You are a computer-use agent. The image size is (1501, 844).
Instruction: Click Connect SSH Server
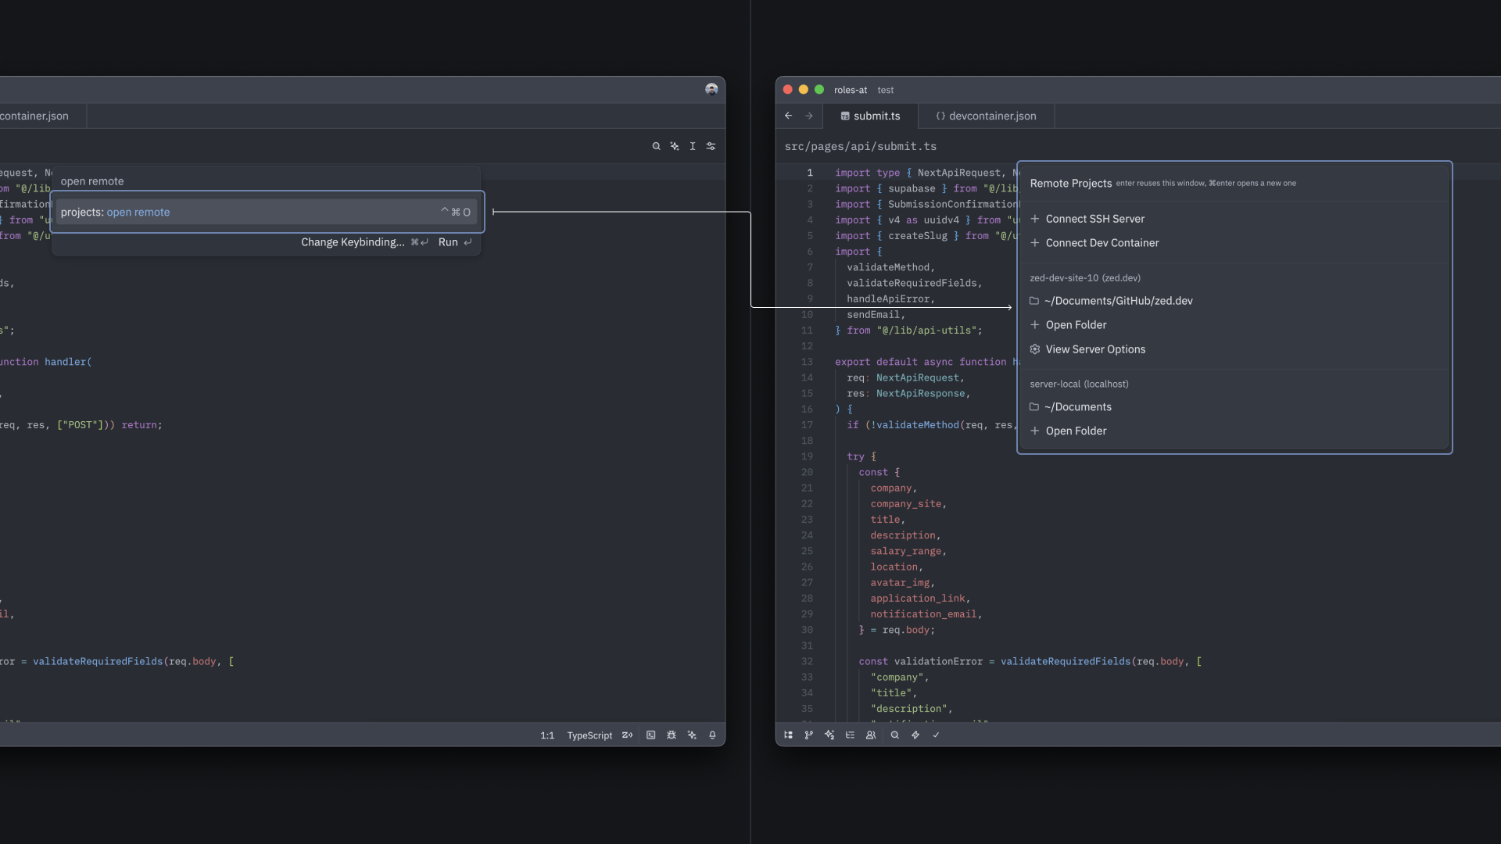[x=1094, y=219]
